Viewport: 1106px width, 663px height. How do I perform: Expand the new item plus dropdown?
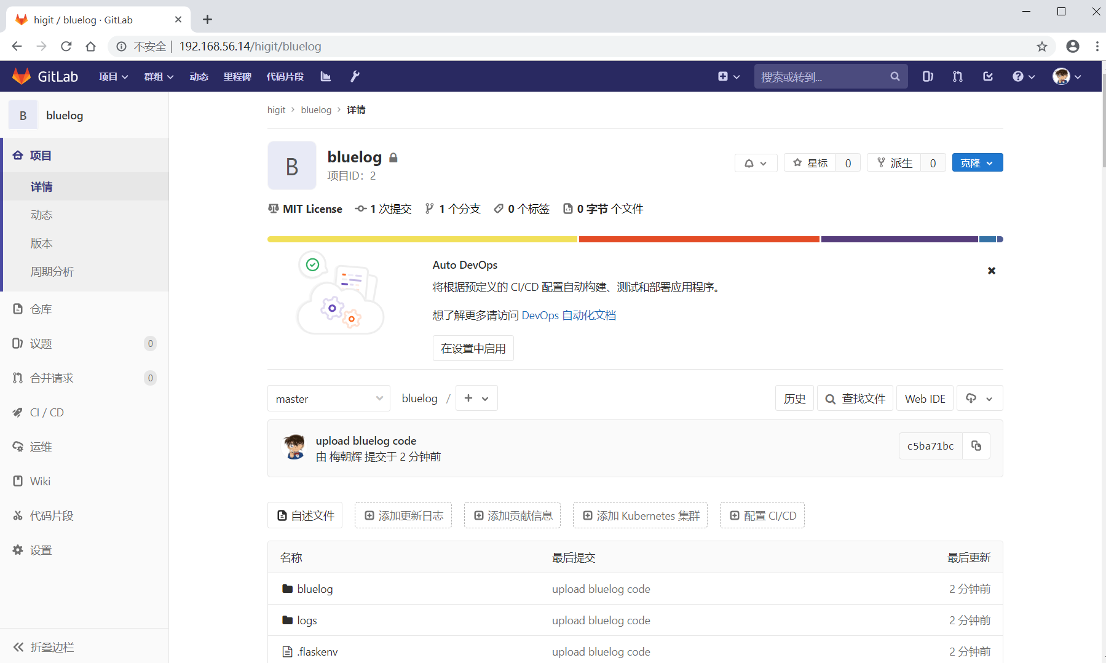(729, 76)
